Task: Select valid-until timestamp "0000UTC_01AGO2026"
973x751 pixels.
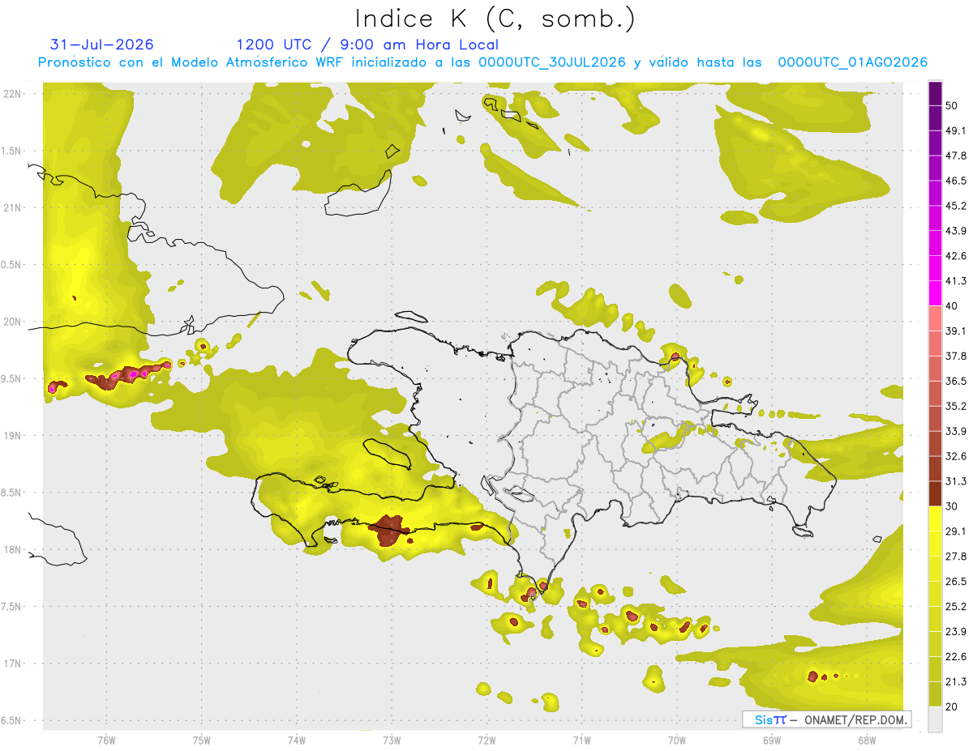Action: point(853,62)
